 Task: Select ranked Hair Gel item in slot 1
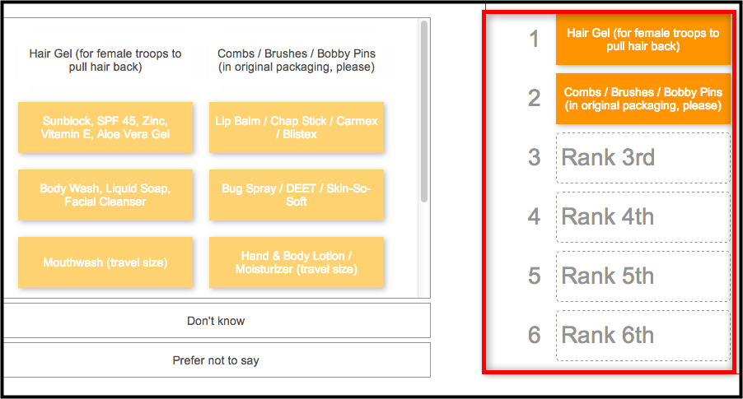pos(643,39)
